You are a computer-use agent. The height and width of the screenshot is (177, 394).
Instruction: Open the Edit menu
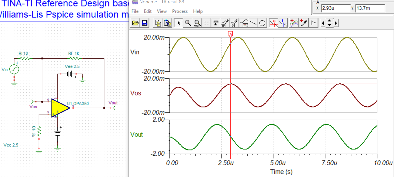pos(148,11)
